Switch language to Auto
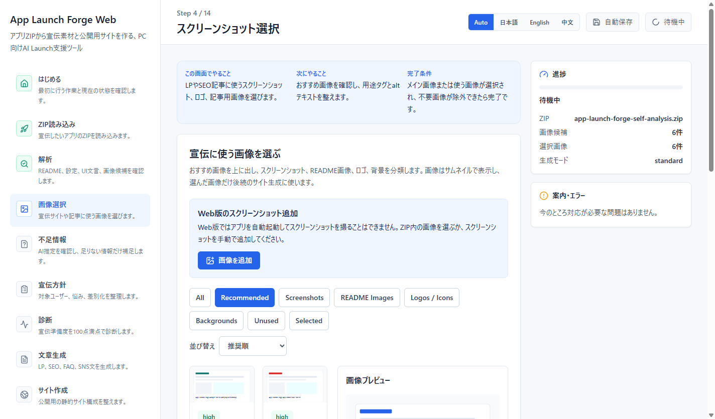Image resolution: width=715 pixels, height=419 pixels. 481,22
